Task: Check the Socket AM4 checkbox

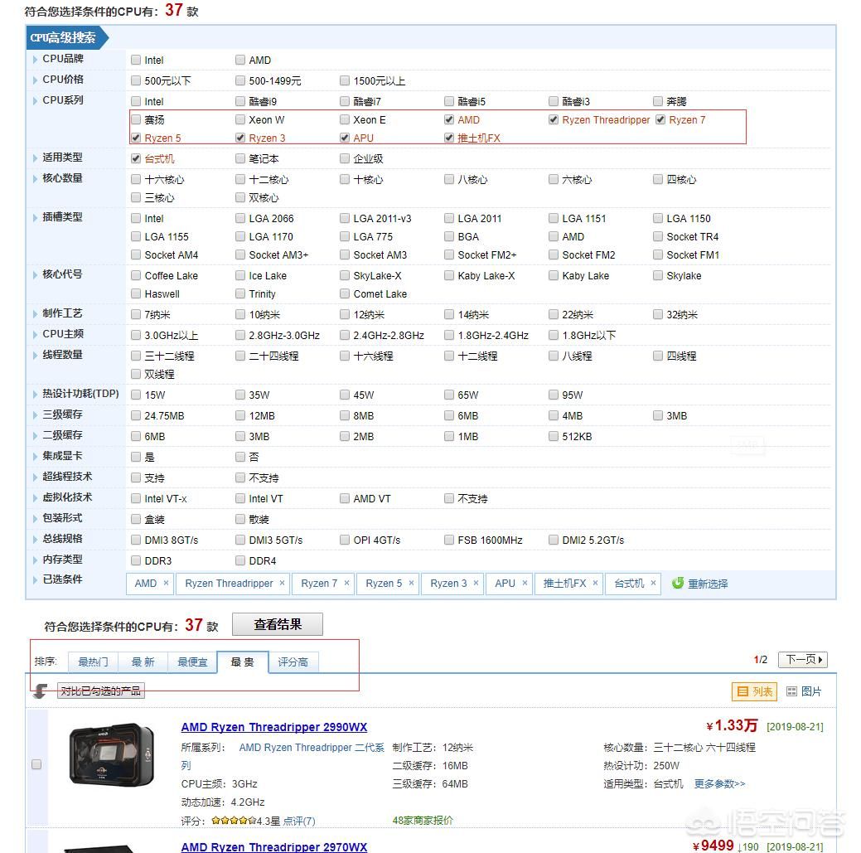Action: pos(136,254)
